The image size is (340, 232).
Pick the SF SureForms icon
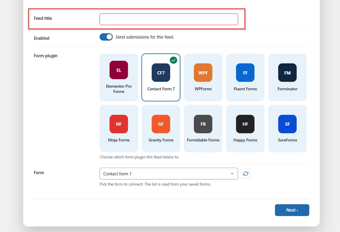click(x=287, y=124)
